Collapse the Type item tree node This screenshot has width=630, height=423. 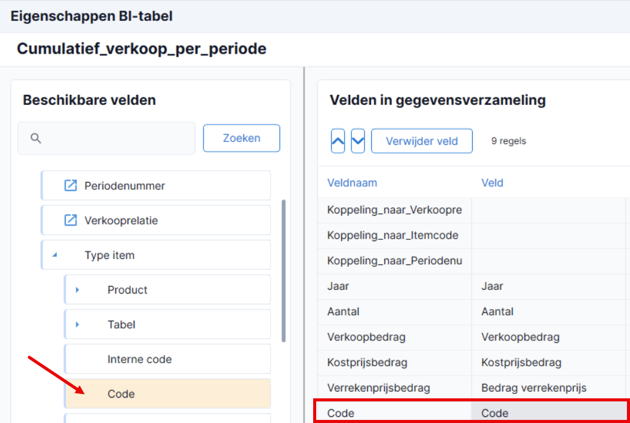pyautogui.click(x=55, y=255)
